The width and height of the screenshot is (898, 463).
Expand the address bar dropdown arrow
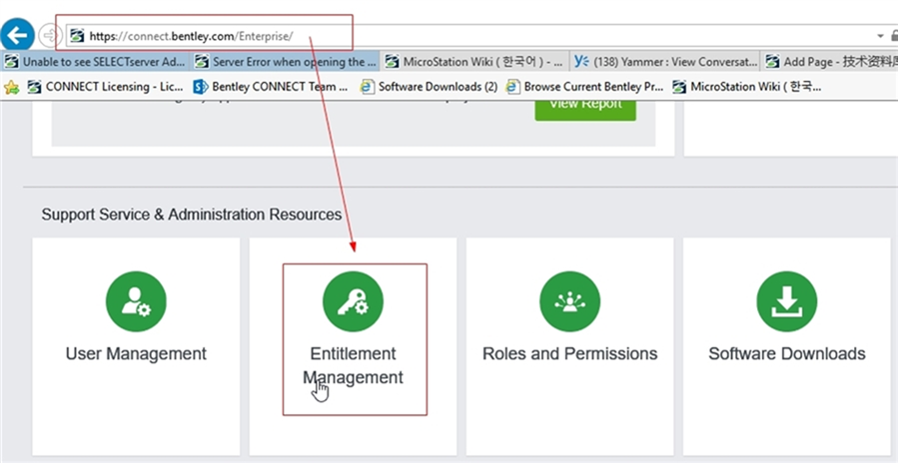point(881,36)
